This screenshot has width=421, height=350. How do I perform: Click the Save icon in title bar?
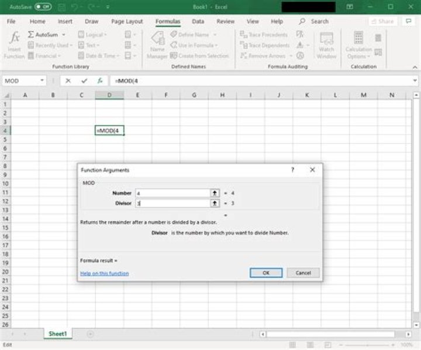62,7
